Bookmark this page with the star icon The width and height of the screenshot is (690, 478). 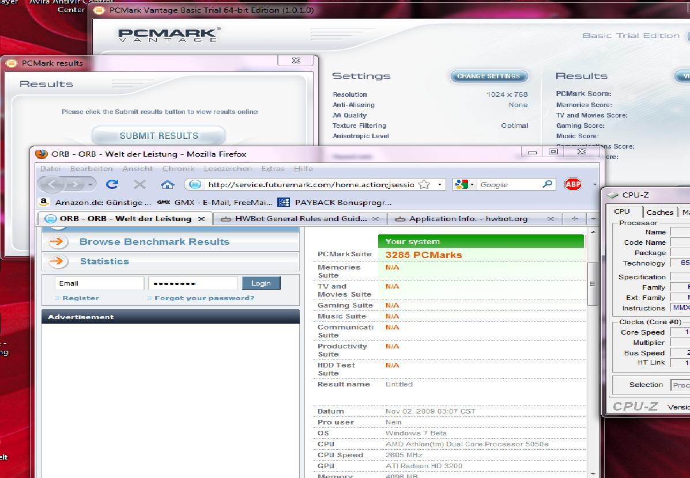(x=424, y=184)
